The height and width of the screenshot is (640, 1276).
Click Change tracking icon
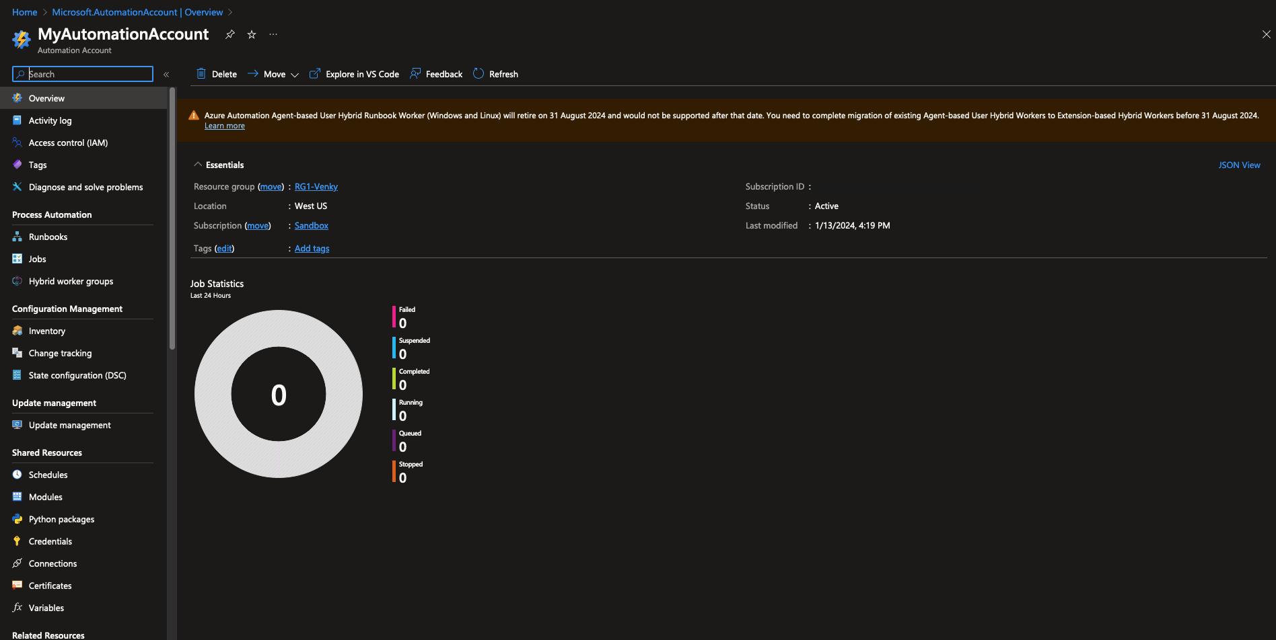(17, 353)
